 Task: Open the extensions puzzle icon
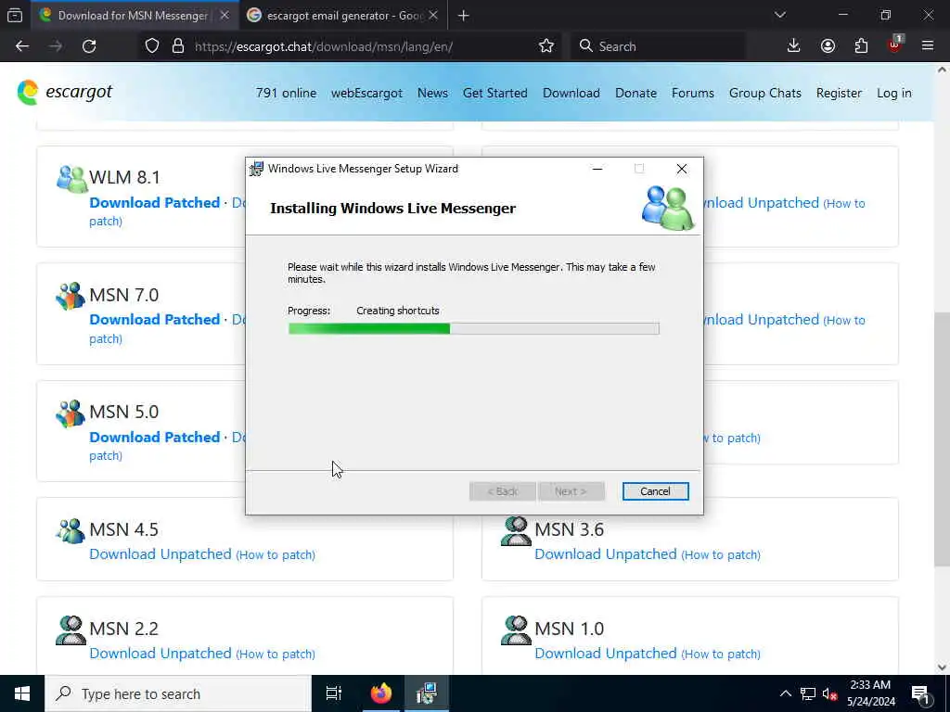[861, 46]
